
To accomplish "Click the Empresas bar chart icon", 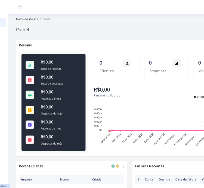I will click(x=177, y=63).
